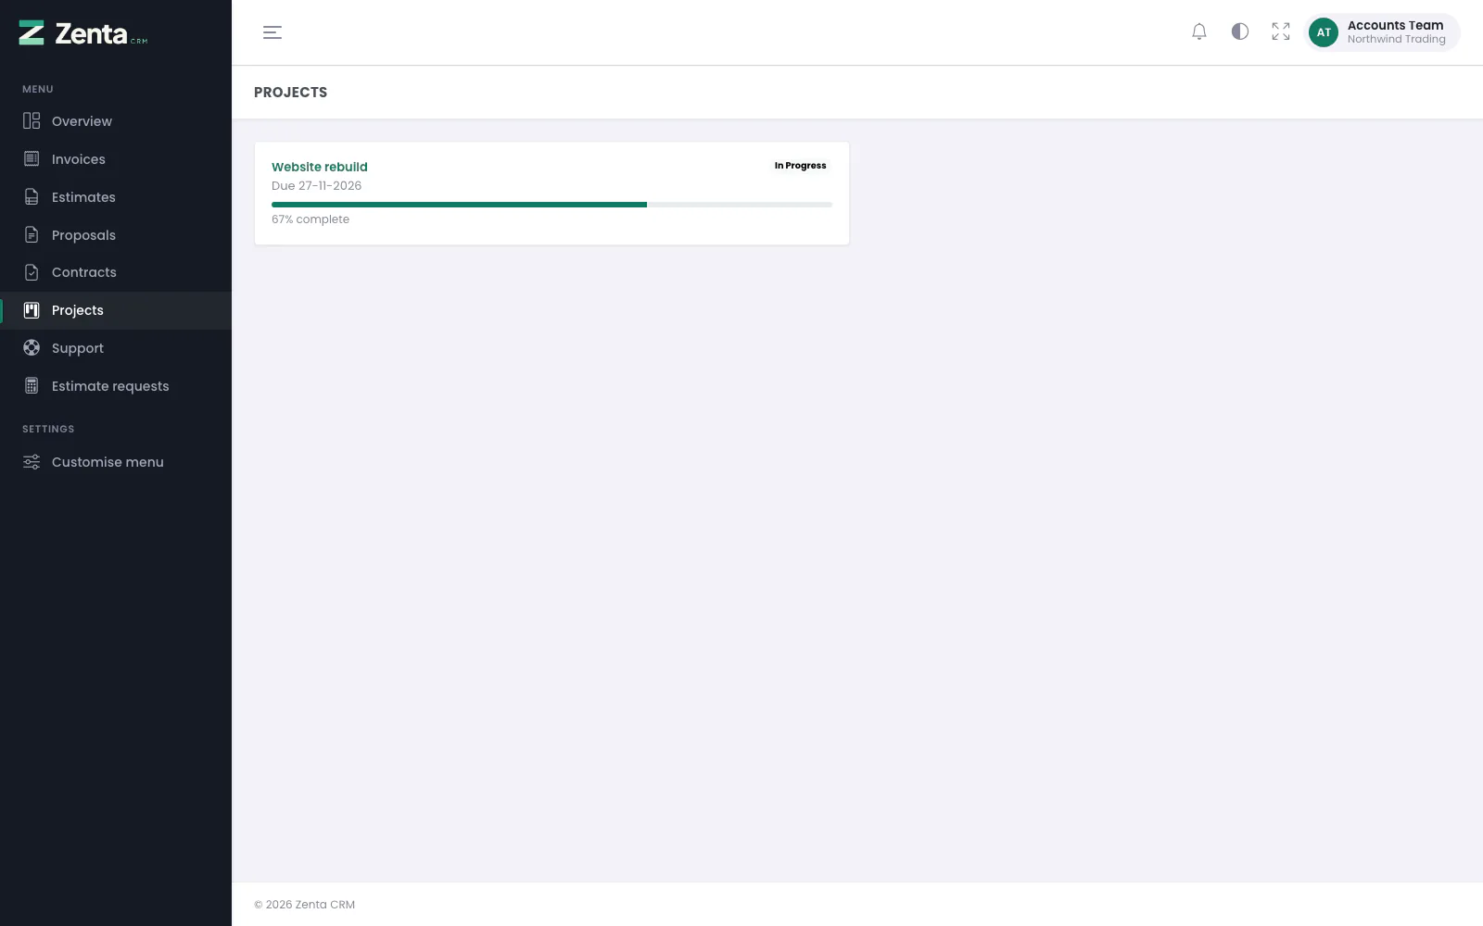
Task: Select Proposals from the sidebar menu
Action: pyautogui.click(x=116, y=235)
